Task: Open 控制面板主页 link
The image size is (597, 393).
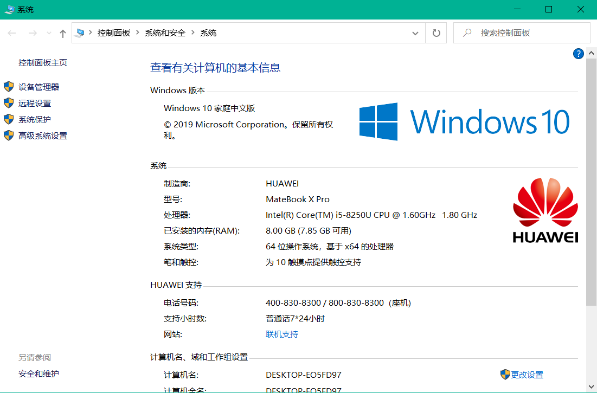Action: [x=43, y=63]
